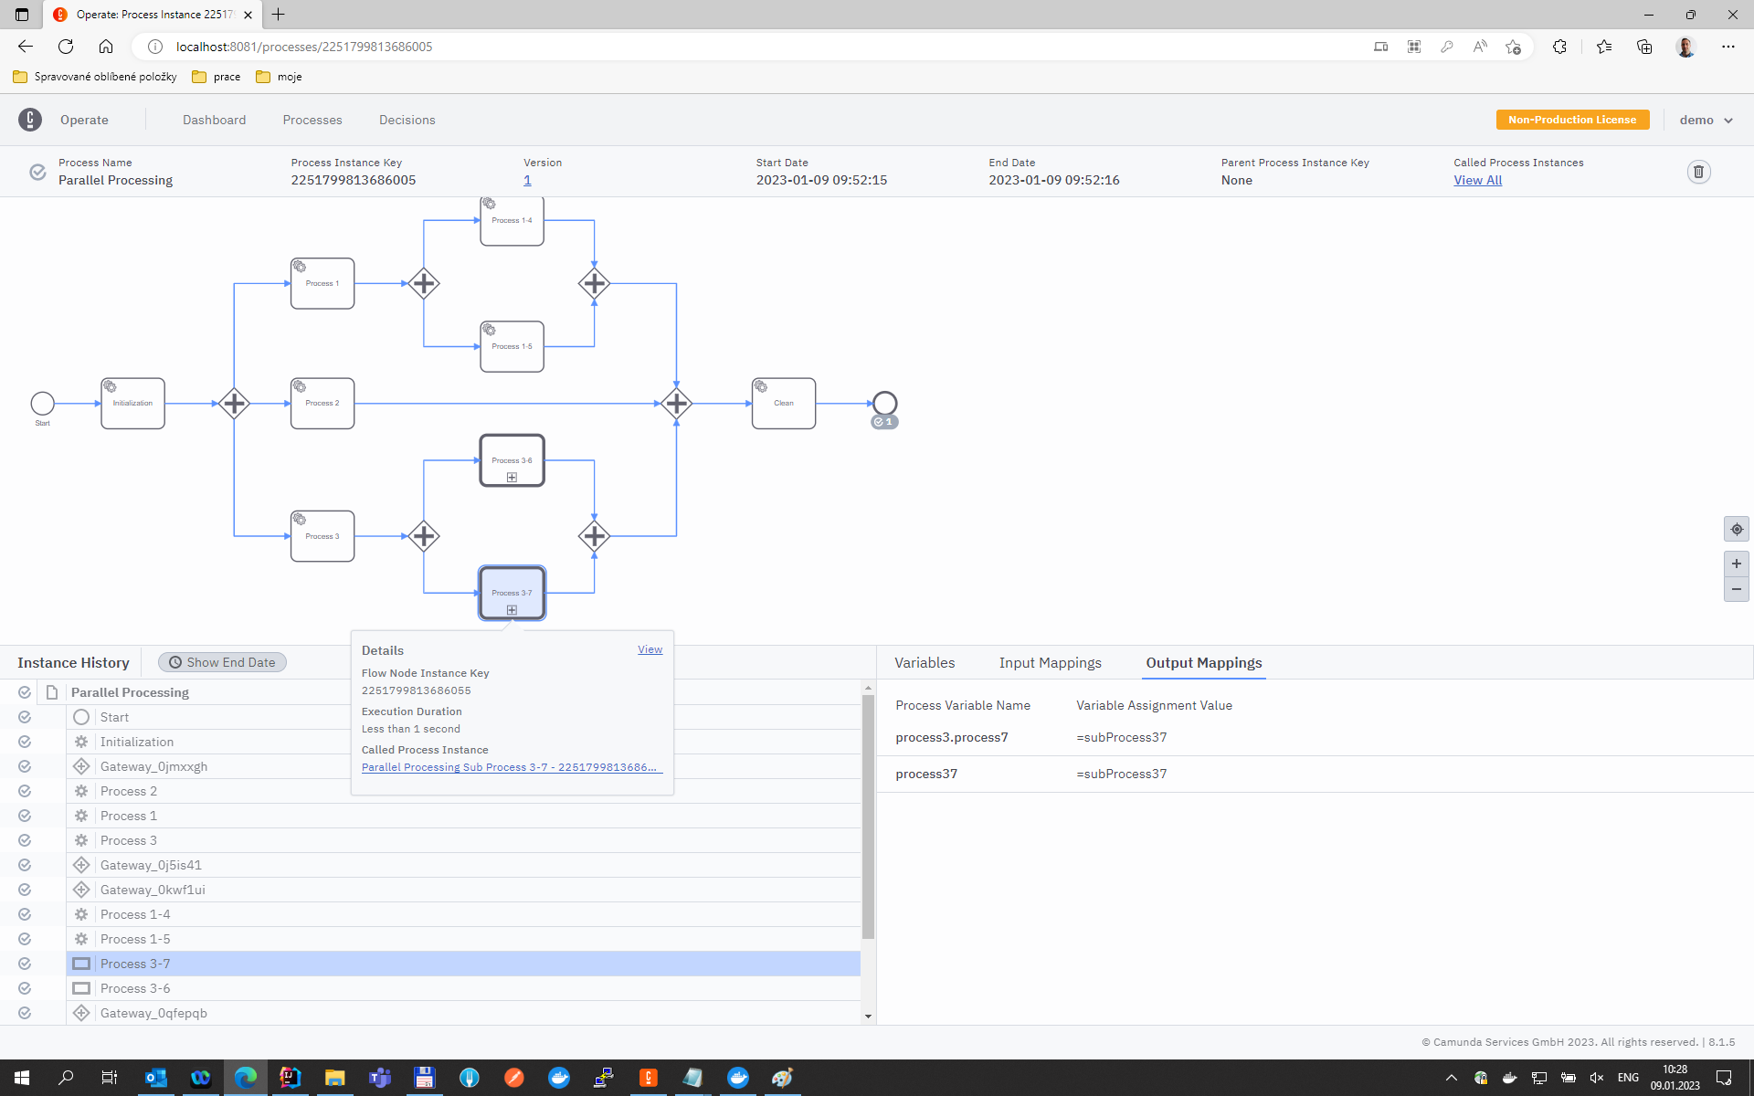Switch to the Input Mappings tab
The height and width of the screenshot is (1096, 1754).
(1050, 662)
